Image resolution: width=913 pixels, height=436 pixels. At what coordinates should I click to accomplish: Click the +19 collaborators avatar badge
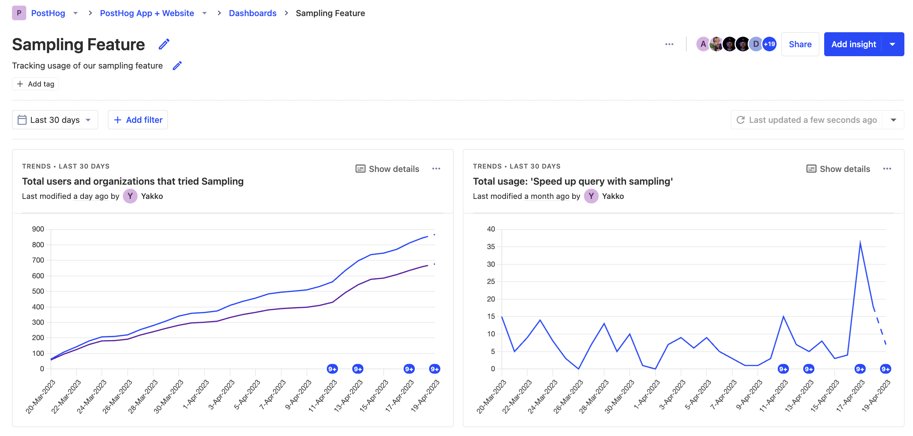pyautogui.click(x=769, y=44)
